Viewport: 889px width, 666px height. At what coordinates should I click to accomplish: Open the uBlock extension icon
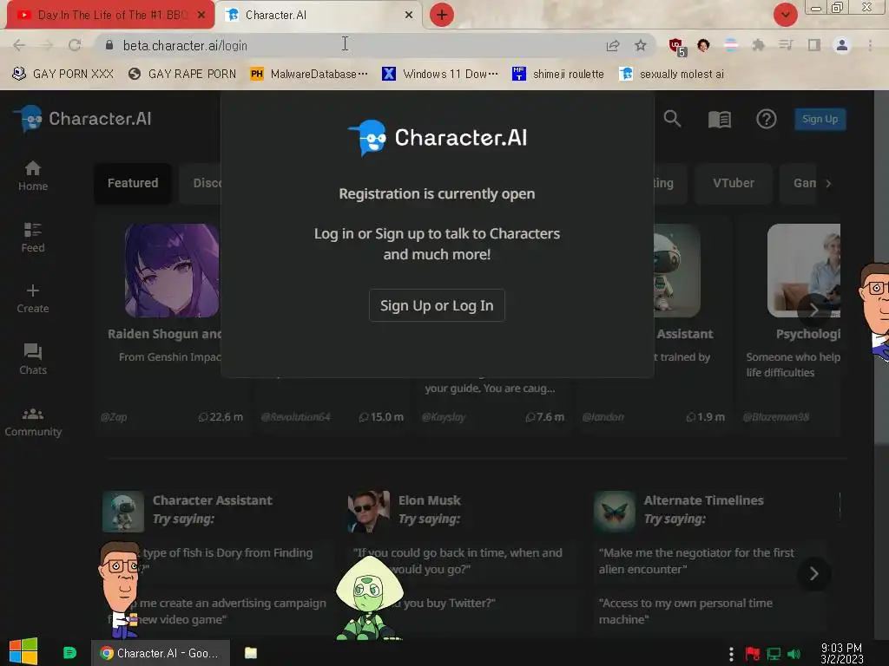pos(676,47)
